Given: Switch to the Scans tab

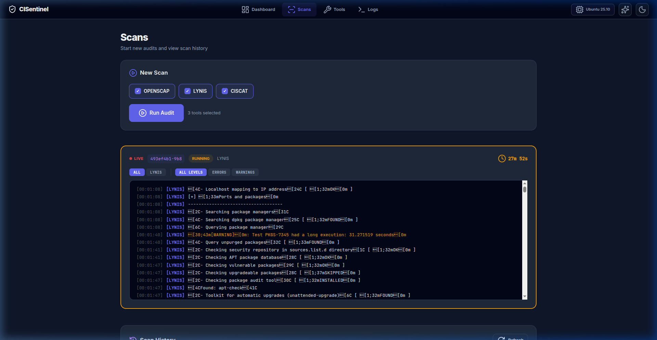Looking at the screenshot, I should (x=299, y=10).
